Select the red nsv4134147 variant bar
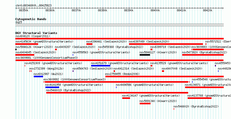 click(126, 98)
